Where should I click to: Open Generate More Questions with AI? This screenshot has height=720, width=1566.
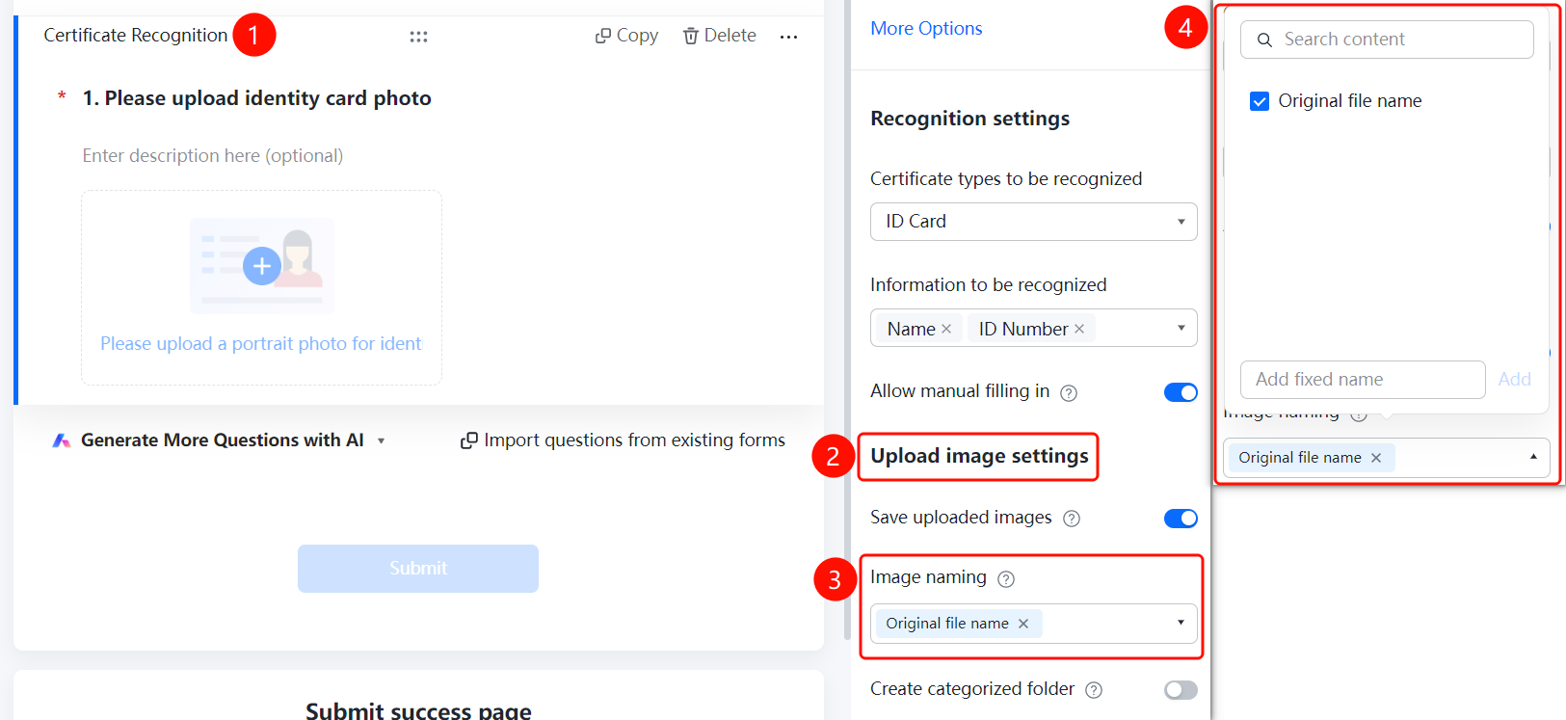tap(220, 440)
